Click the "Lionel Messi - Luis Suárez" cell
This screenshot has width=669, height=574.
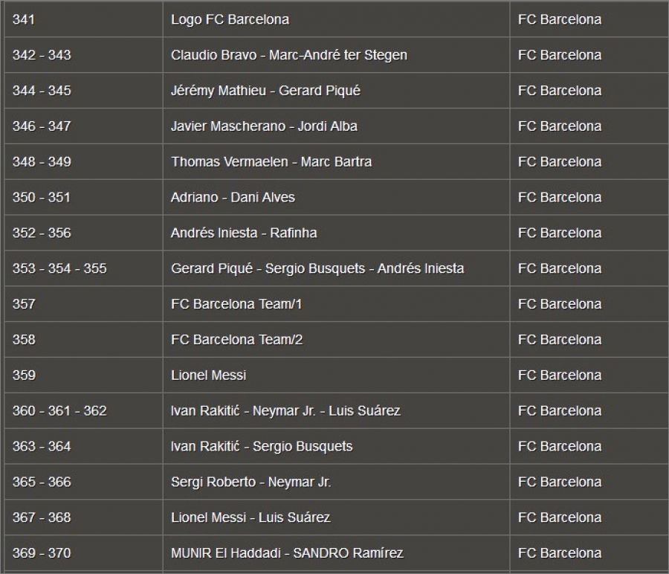[x=251, y=517]
